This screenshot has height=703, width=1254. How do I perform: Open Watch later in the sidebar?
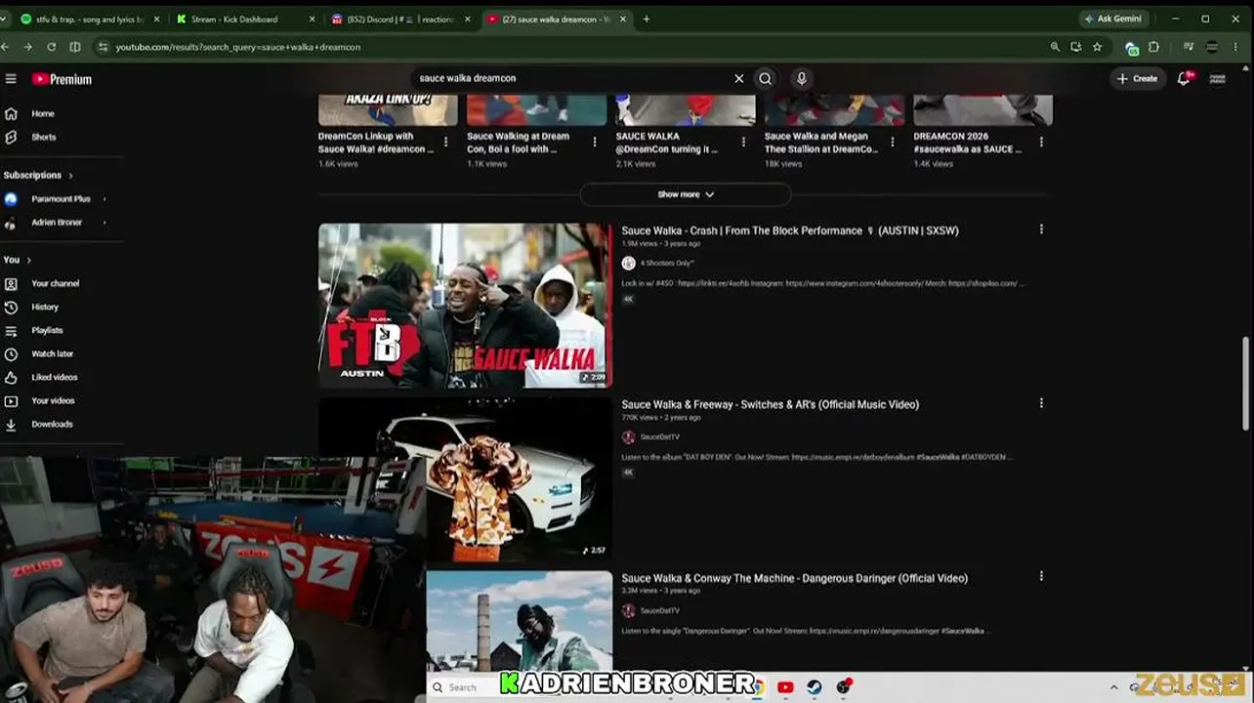[52, 353]
